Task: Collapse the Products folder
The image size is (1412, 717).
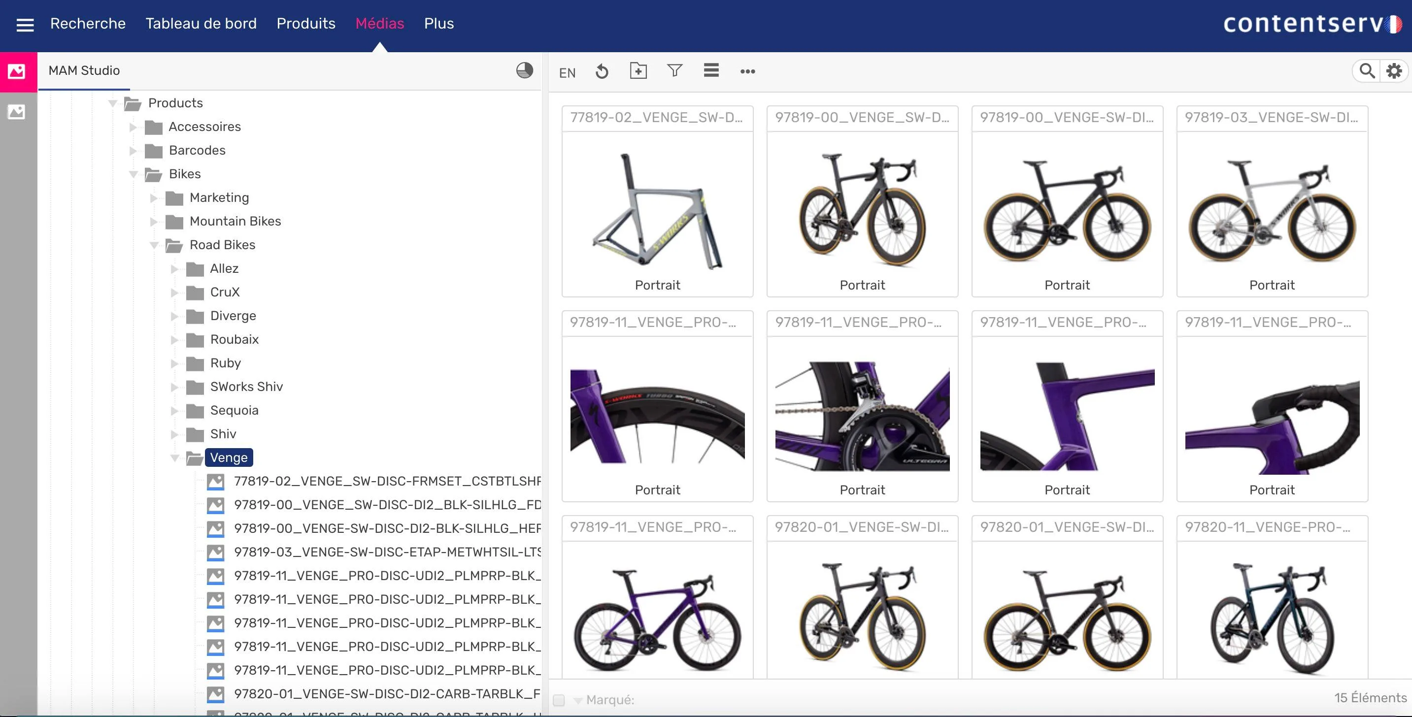Action: tap(112, 103)
